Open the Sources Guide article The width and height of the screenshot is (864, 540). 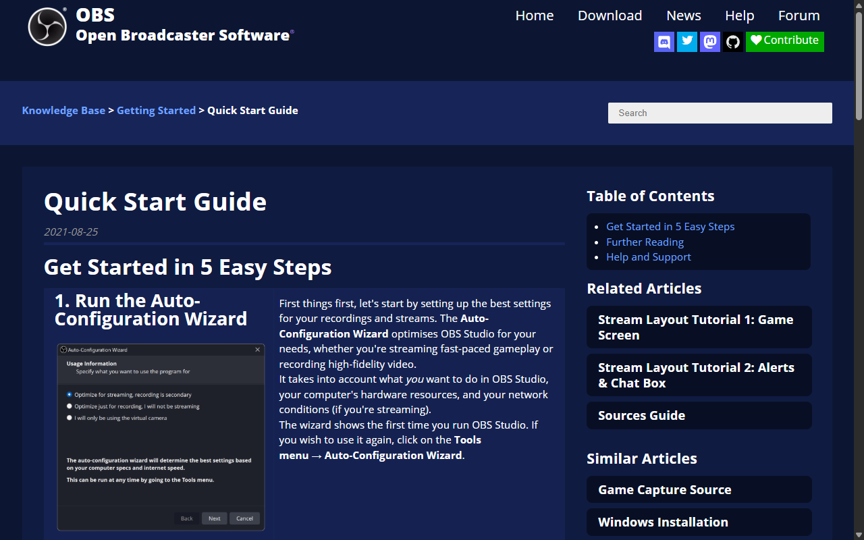pos(699,416)
